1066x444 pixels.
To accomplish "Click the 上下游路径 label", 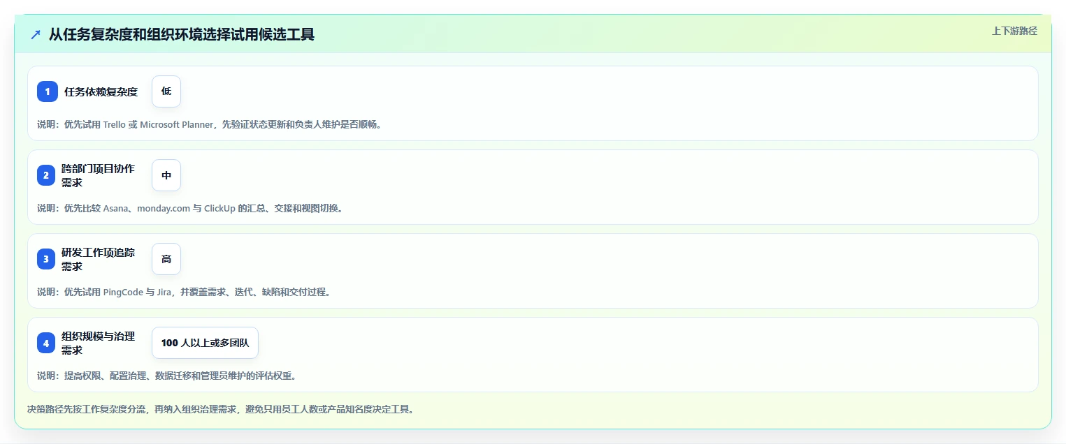I will tap(1014, 31).
